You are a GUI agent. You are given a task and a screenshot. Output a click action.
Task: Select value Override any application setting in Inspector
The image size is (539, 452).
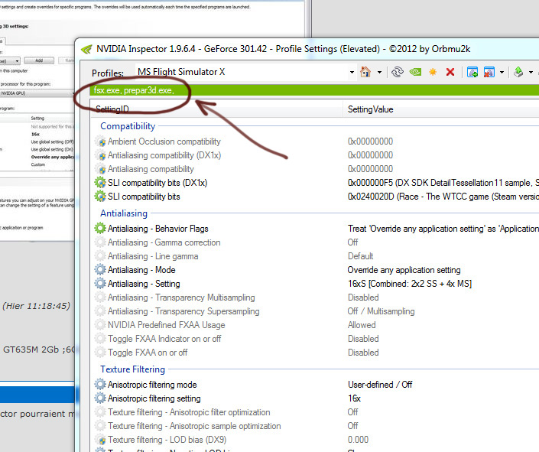[x=404, y=270]
